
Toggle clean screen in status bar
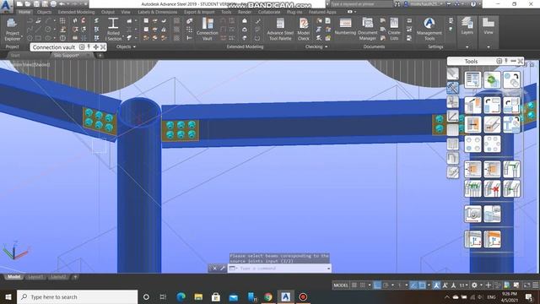click(x=526, y=285)
